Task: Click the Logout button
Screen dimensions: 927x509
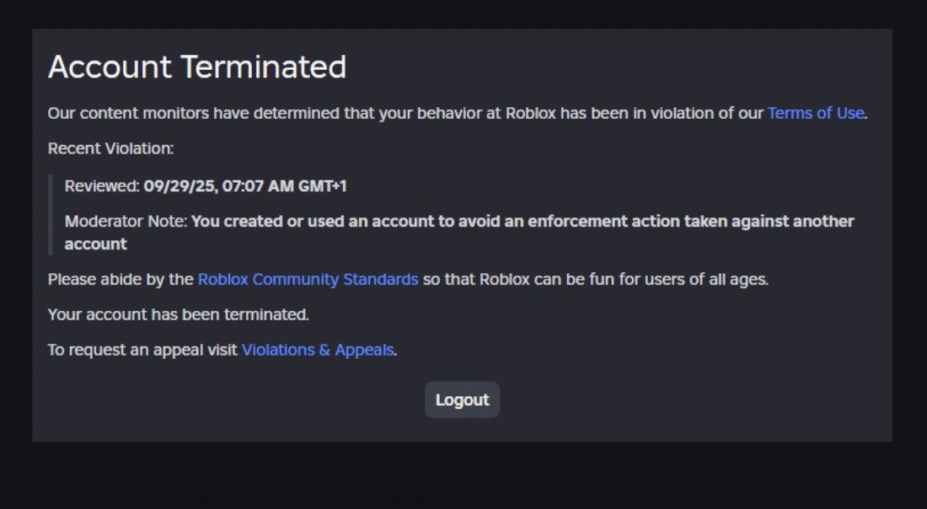Action: (x=463, y=400)
